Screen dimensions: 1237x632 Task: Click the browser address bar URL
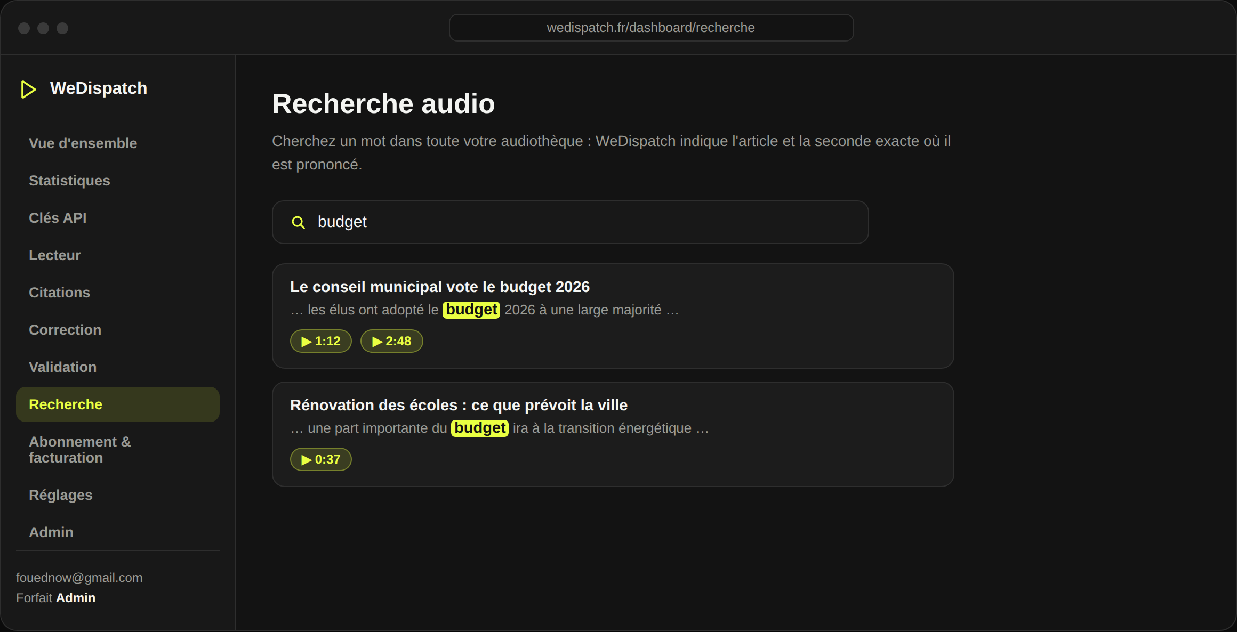[651, 28]
